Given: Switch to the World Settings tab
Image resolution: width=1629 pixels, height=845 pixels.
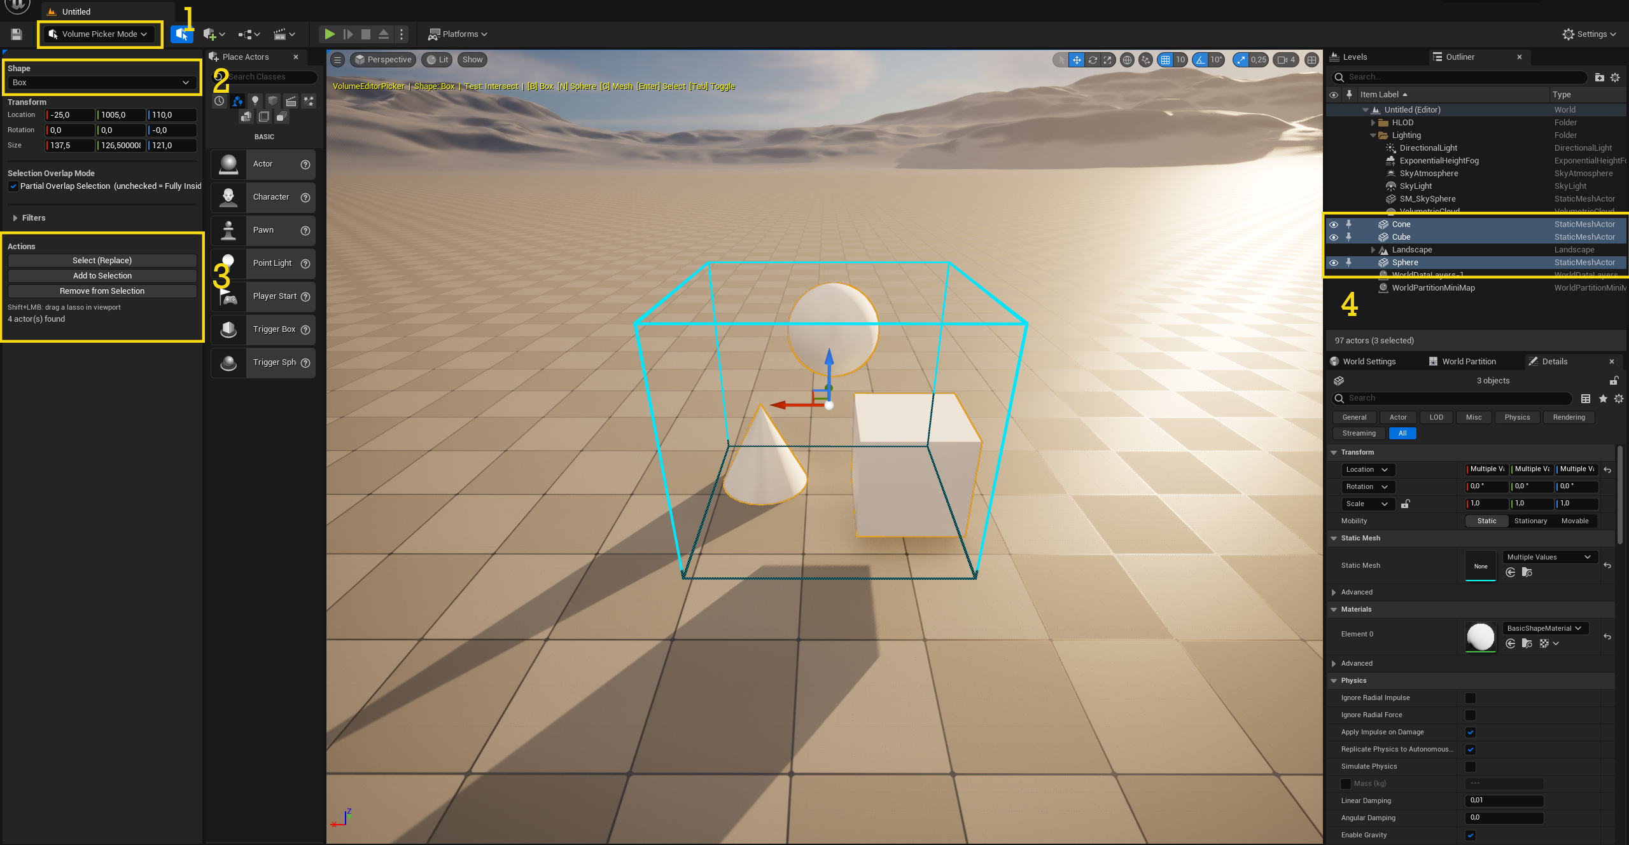Looking at the screenshot, I should (1369, 361).
